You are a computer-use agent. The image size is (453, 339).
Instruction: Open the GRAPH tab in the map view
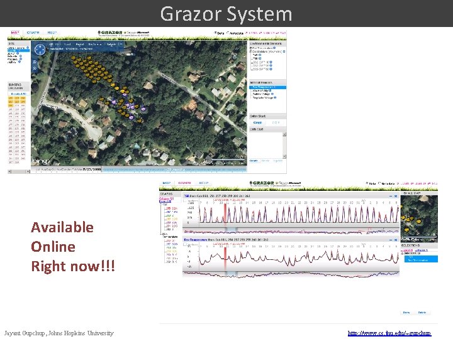(x=33, y=33)
